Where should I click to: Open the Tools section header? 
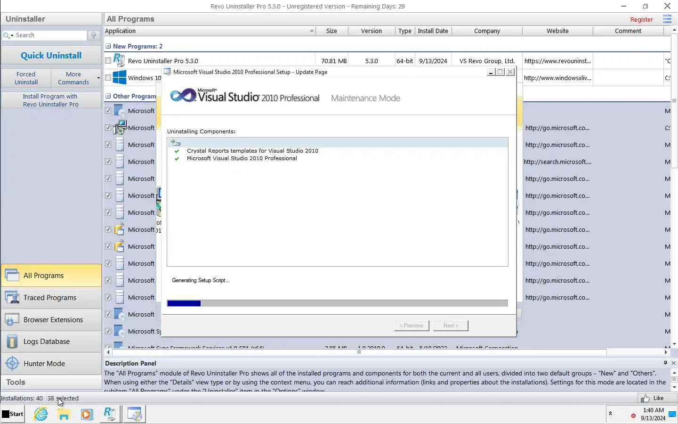51,382
